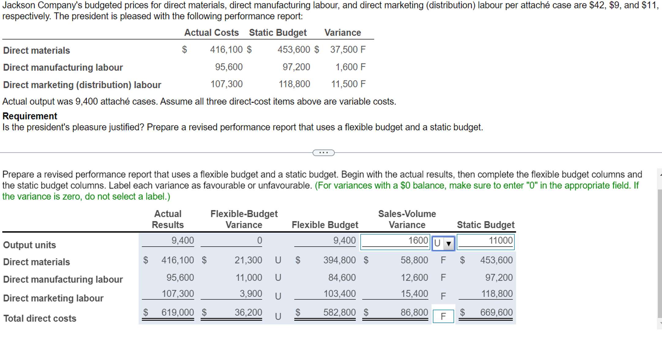The width and height of the screenshot is (662, 338).
Task: Click the vertical scrollbar on the right
Action: (660, 253)
